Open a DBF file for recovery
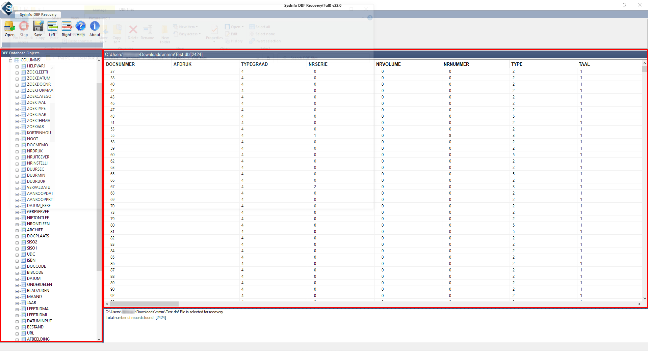 (9, 29)
